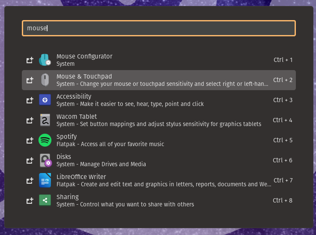Open Disks via Manage Drives description
316x235 pixels.
101,164
